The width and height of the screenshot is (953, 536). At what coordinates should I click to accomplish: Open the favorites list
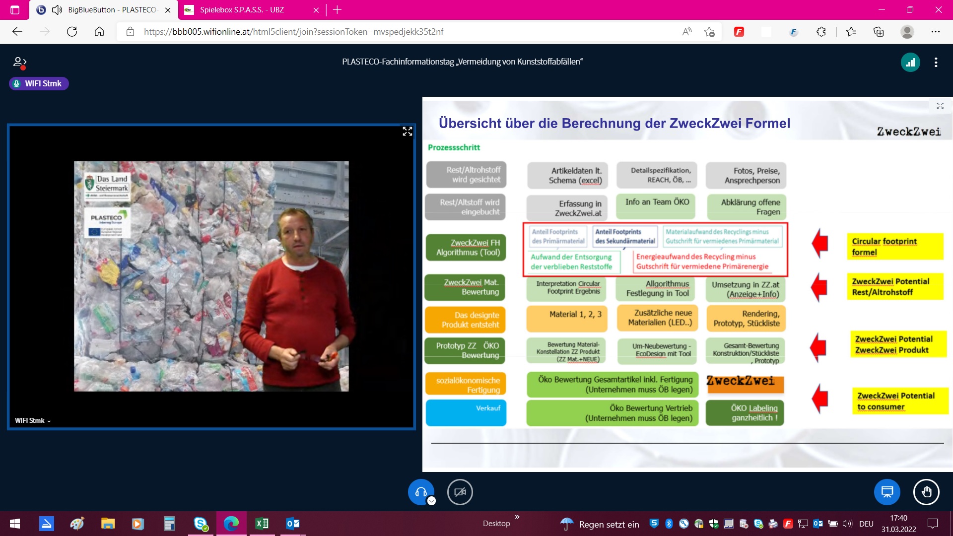[851, 32]
